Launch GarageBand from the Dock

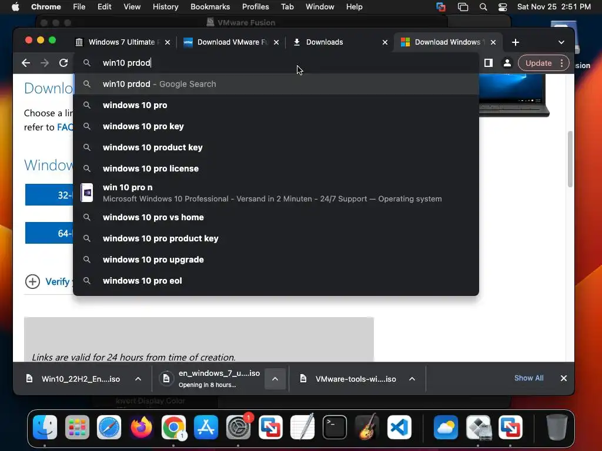(367, 427)
